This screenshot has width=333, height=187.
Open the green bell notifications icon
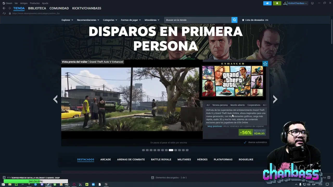pos(277,3)
